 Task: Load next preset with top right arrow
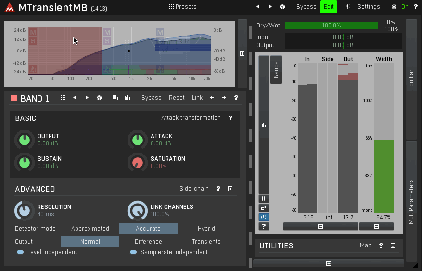click(x=270, y=7)
